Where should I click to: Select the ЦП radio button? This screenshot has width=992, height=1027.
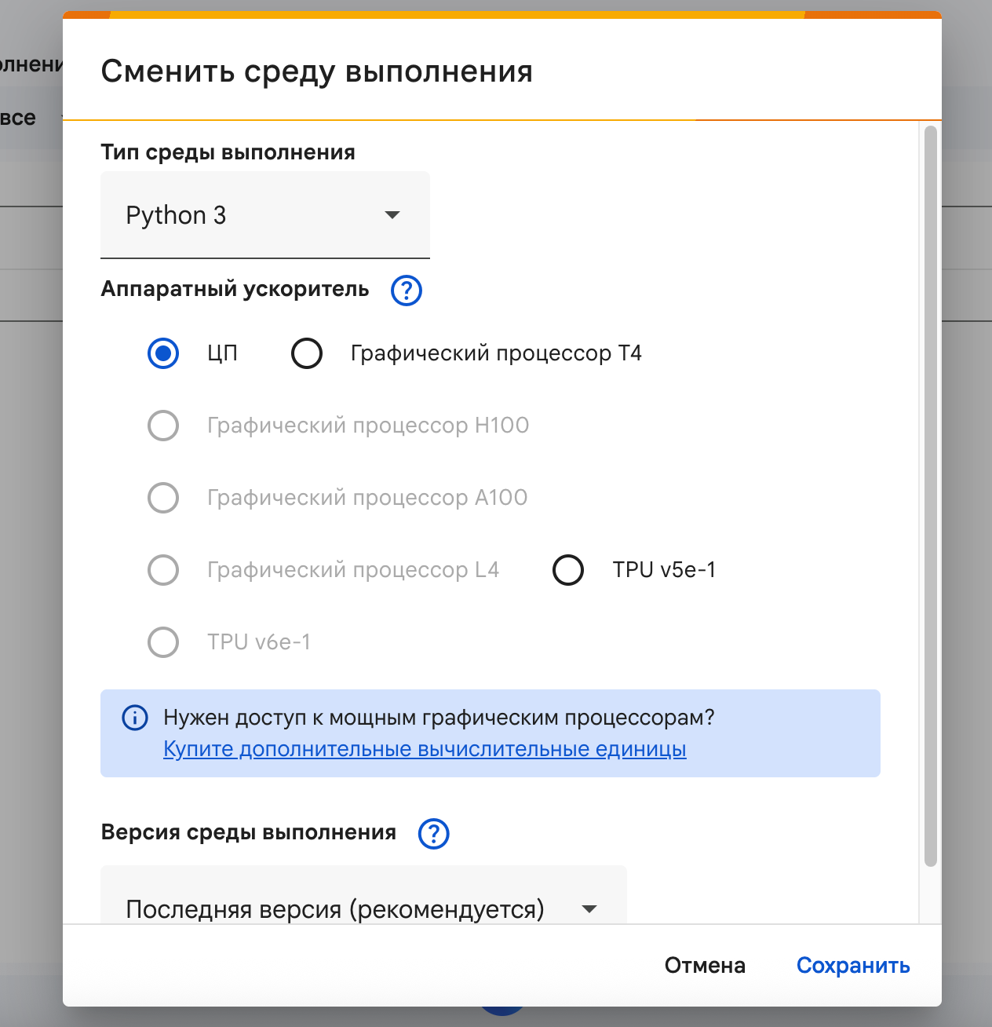[162, 353]
